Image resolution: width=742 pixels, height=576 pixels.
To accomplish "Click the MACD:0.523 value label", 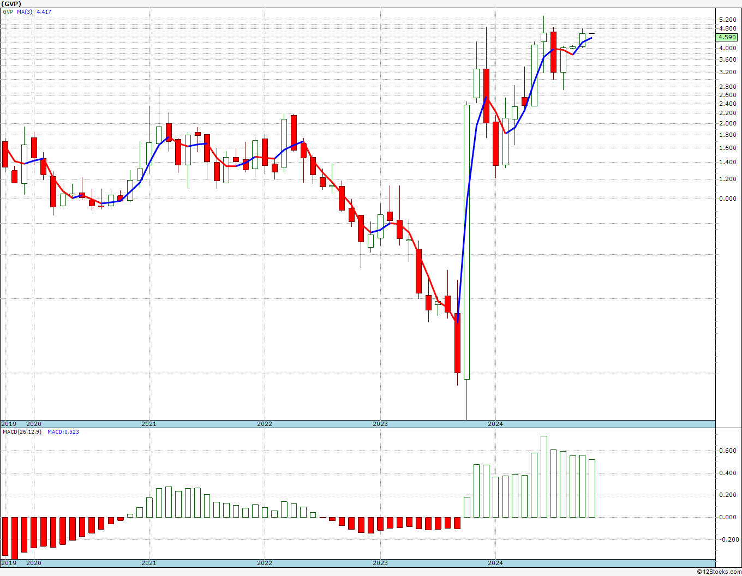I will pyautogui.click(x=63, y=432).
